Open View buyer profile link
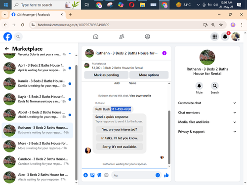Image resolution: width=247 pixels, height=185 pixels. 140,96
